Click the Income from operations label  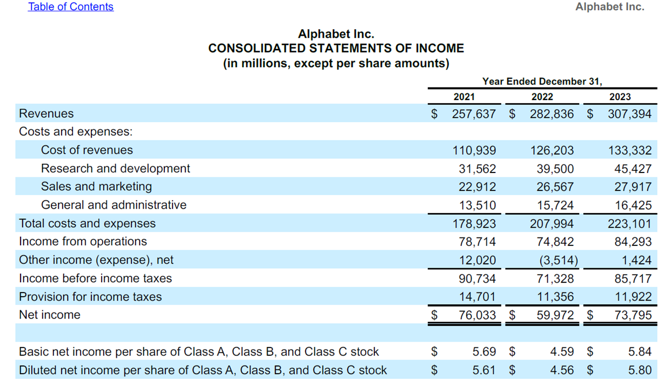point(83,242)
